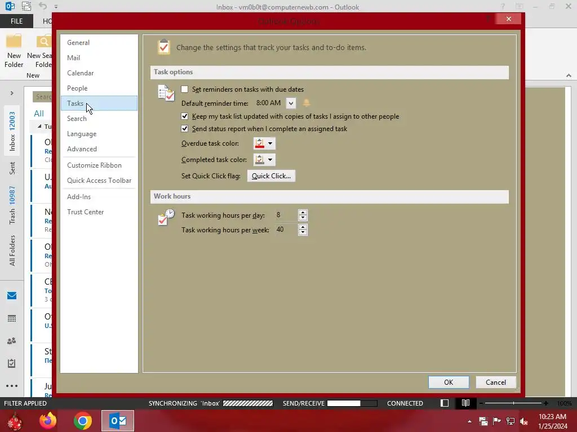This screenshot has height=432, width=577.
Task: Decrease task working hours per week
Action: click(303, 232)
